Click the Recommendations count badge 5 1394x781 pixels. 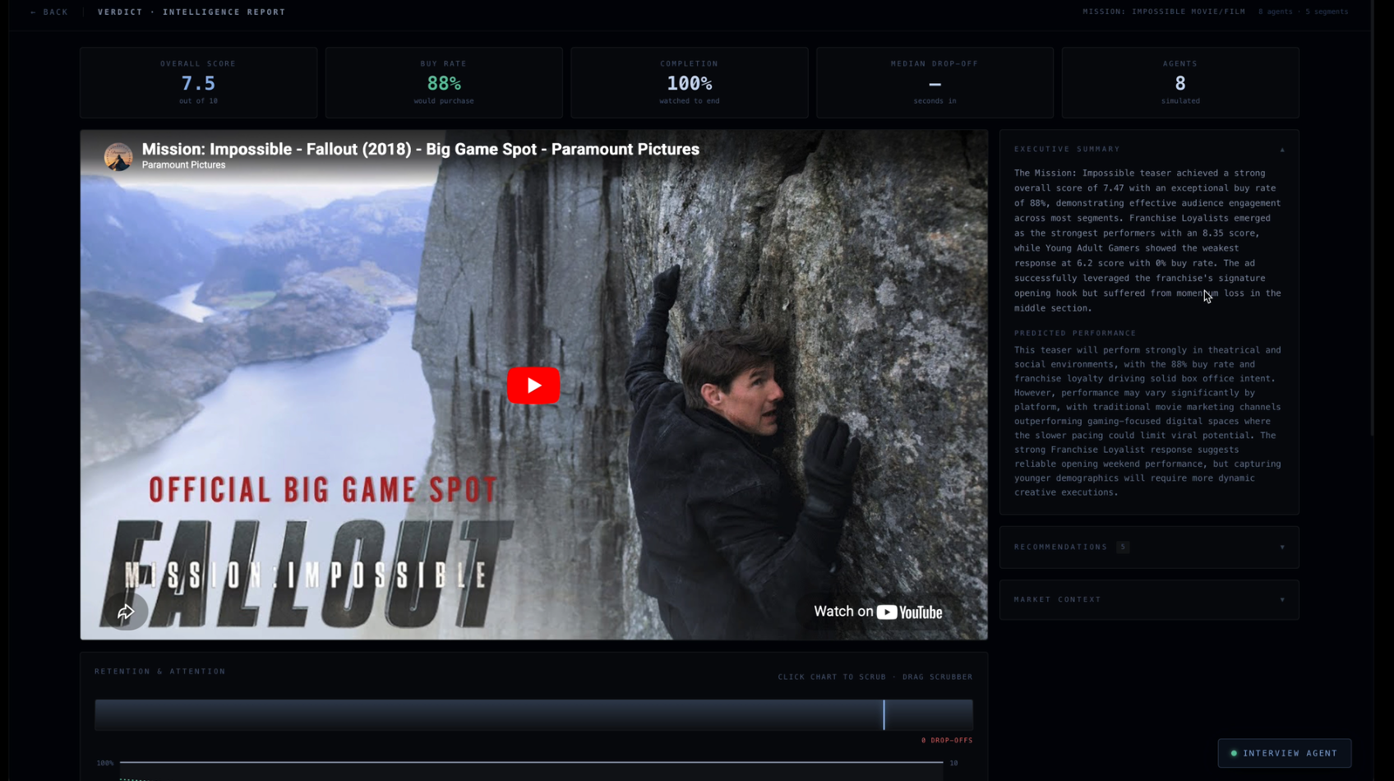coord(1123,548)
